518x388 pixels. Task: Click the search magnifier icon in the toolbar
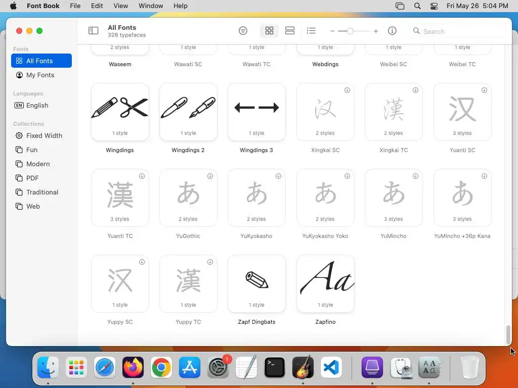coord(416,31)
